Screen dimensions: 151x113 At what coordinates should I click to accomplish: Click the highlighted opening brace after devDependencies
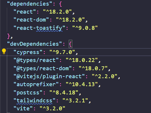[x=71, y=44]
